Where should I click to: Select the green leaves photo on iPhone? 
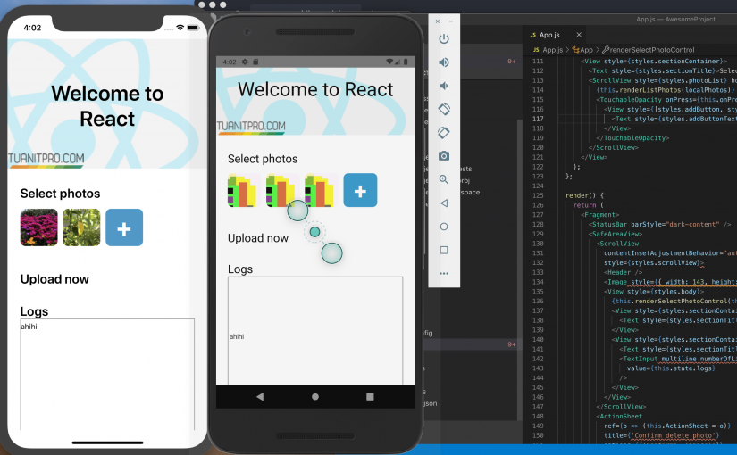[x=82, y=227]
